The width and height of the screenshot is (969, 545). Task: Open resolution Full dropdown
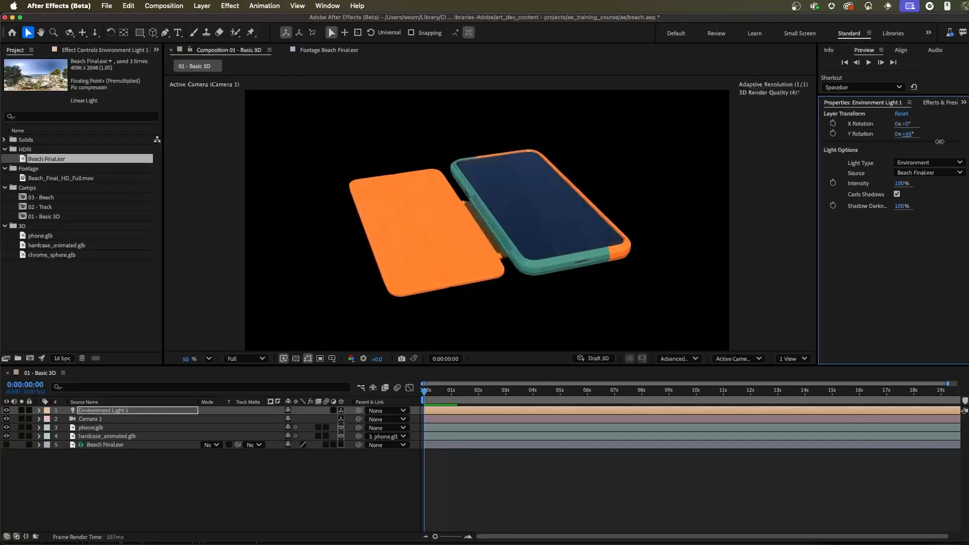pos(246,359)
